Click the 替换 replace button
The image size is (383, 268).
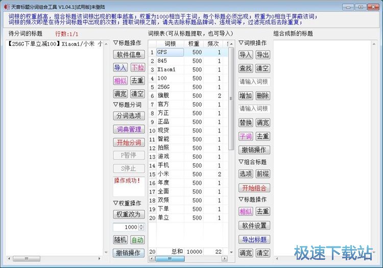click(246, 123)
